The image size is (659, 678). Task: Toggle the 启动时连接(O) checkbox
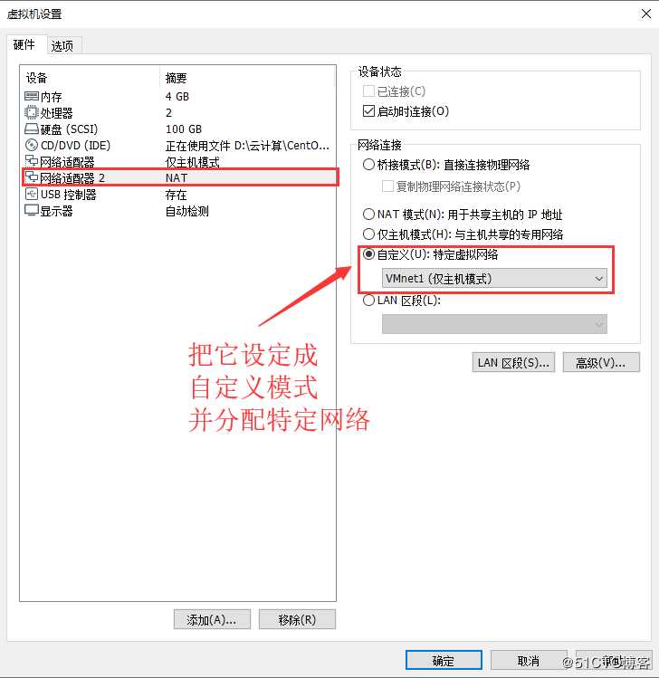pyautogui.click(x=368, y=111)
